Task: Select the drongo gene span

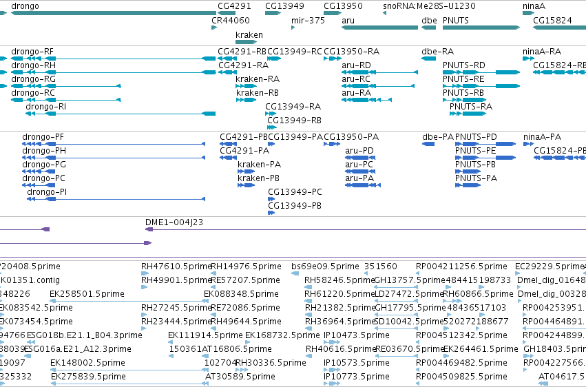Action: (x=114, y=13)
